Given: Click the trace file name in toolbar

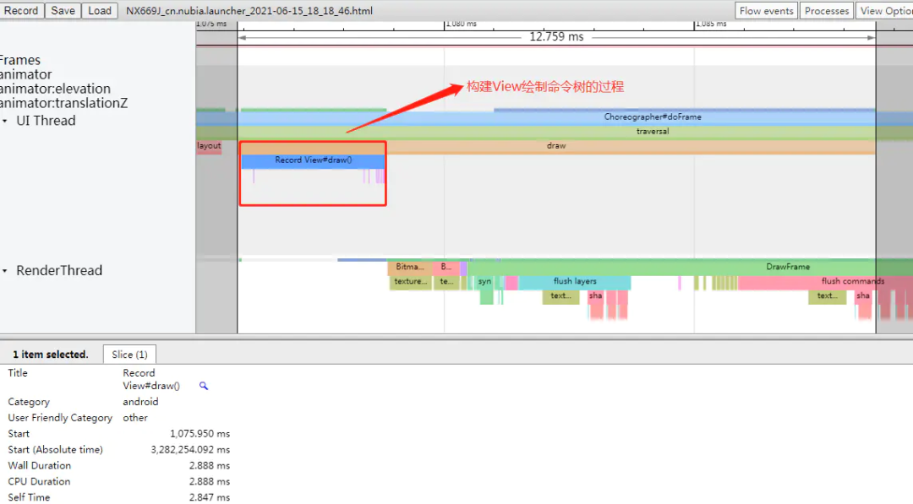Looking at the screenshot, I should pos(249,10).
